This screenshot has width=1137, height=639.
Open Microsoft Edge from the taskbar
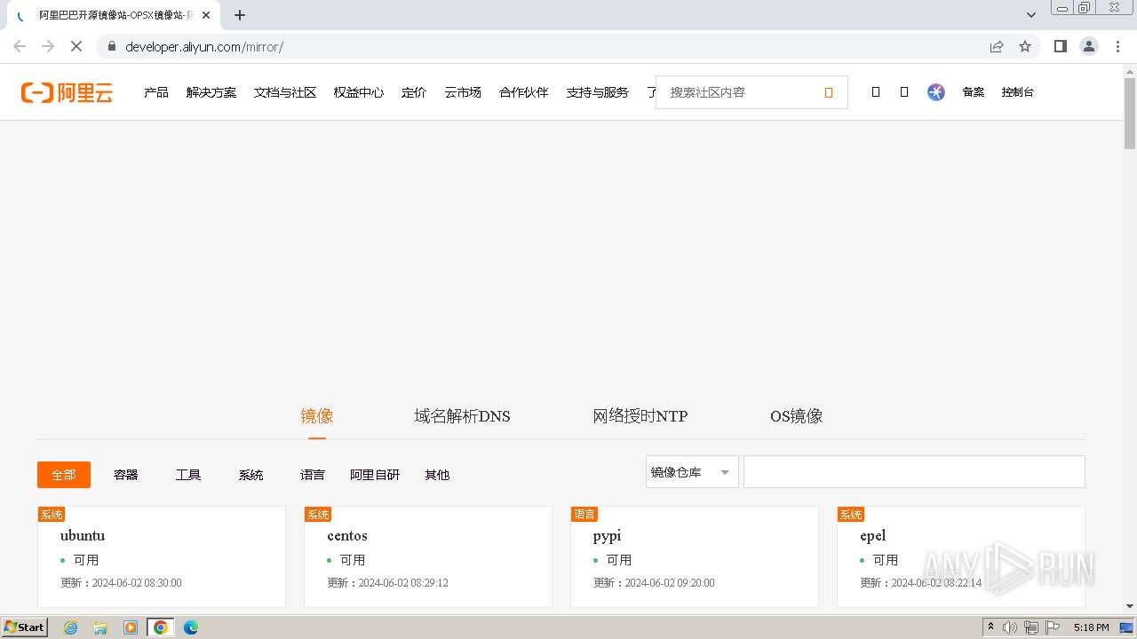(191, 627)
